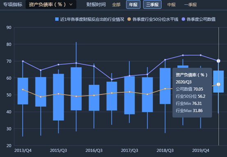The height and width of the screenshot is (157, 227).
Task: Open the 资产负债率（%）indicator dropdown
Action: click(51, 5)
